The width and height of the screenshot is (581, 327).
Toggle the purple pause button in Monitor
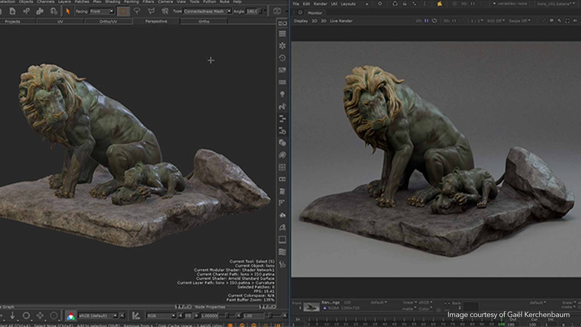426,21
